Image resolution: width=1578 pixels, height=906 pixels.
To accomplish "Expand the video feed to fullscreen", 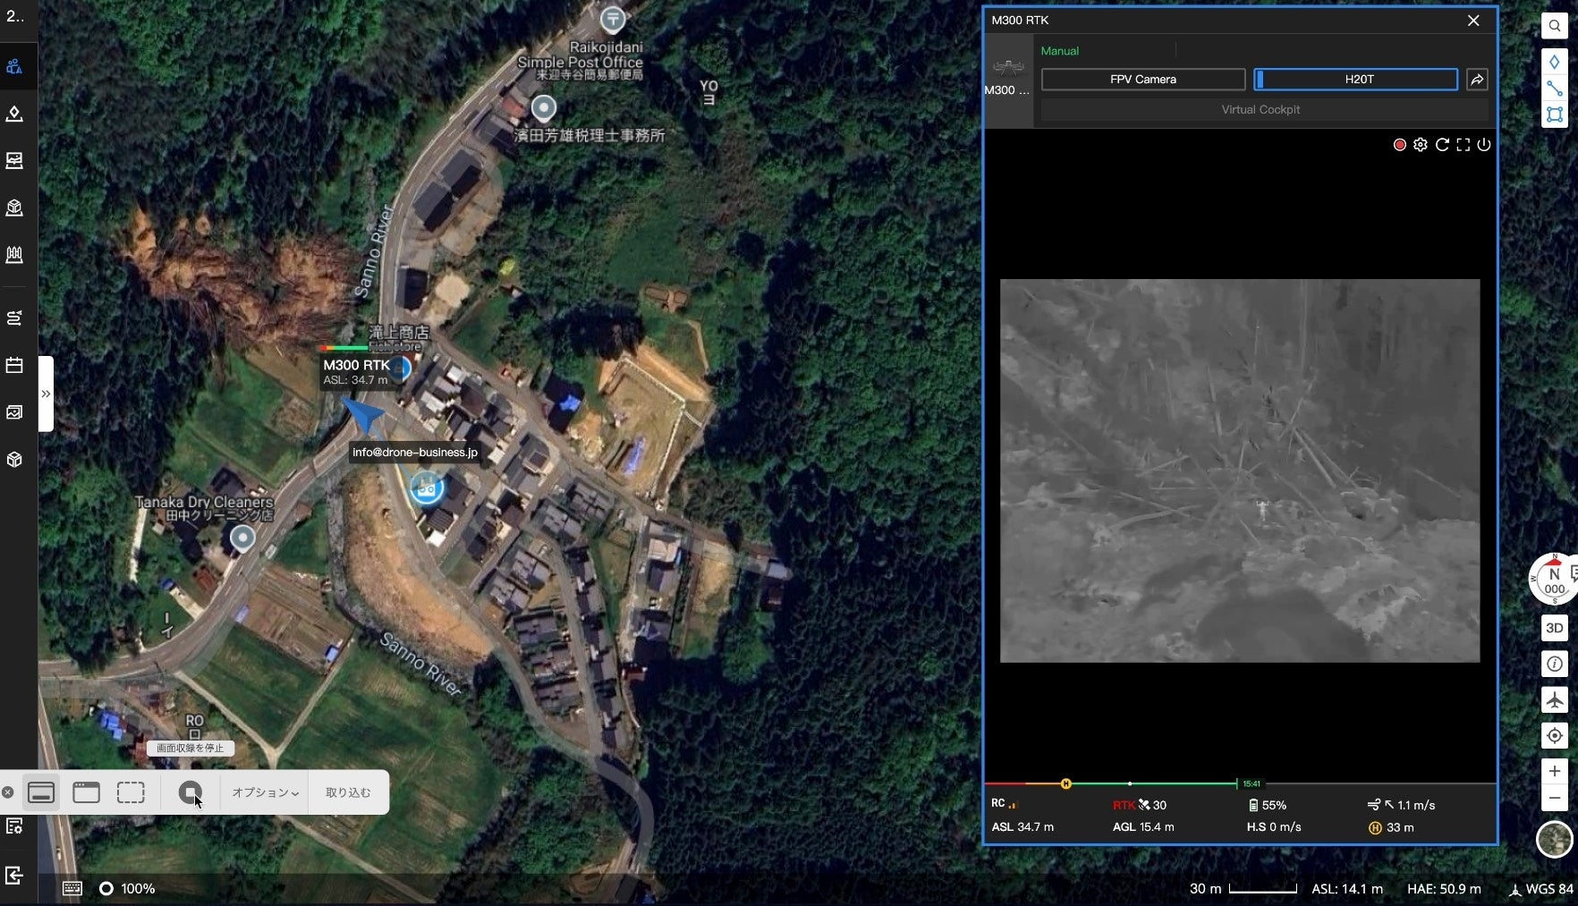I will (1463, 145).
